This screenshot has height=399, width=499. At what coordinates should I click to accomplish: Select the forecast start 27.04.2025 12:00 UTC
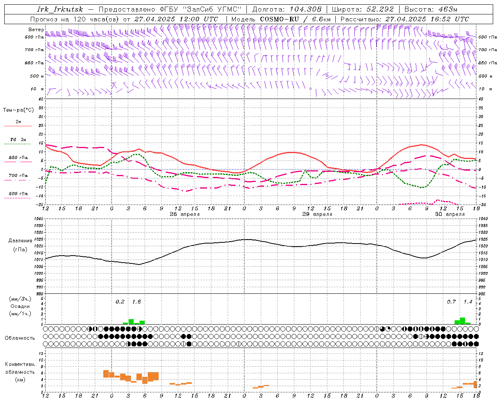tap(176, 19)
